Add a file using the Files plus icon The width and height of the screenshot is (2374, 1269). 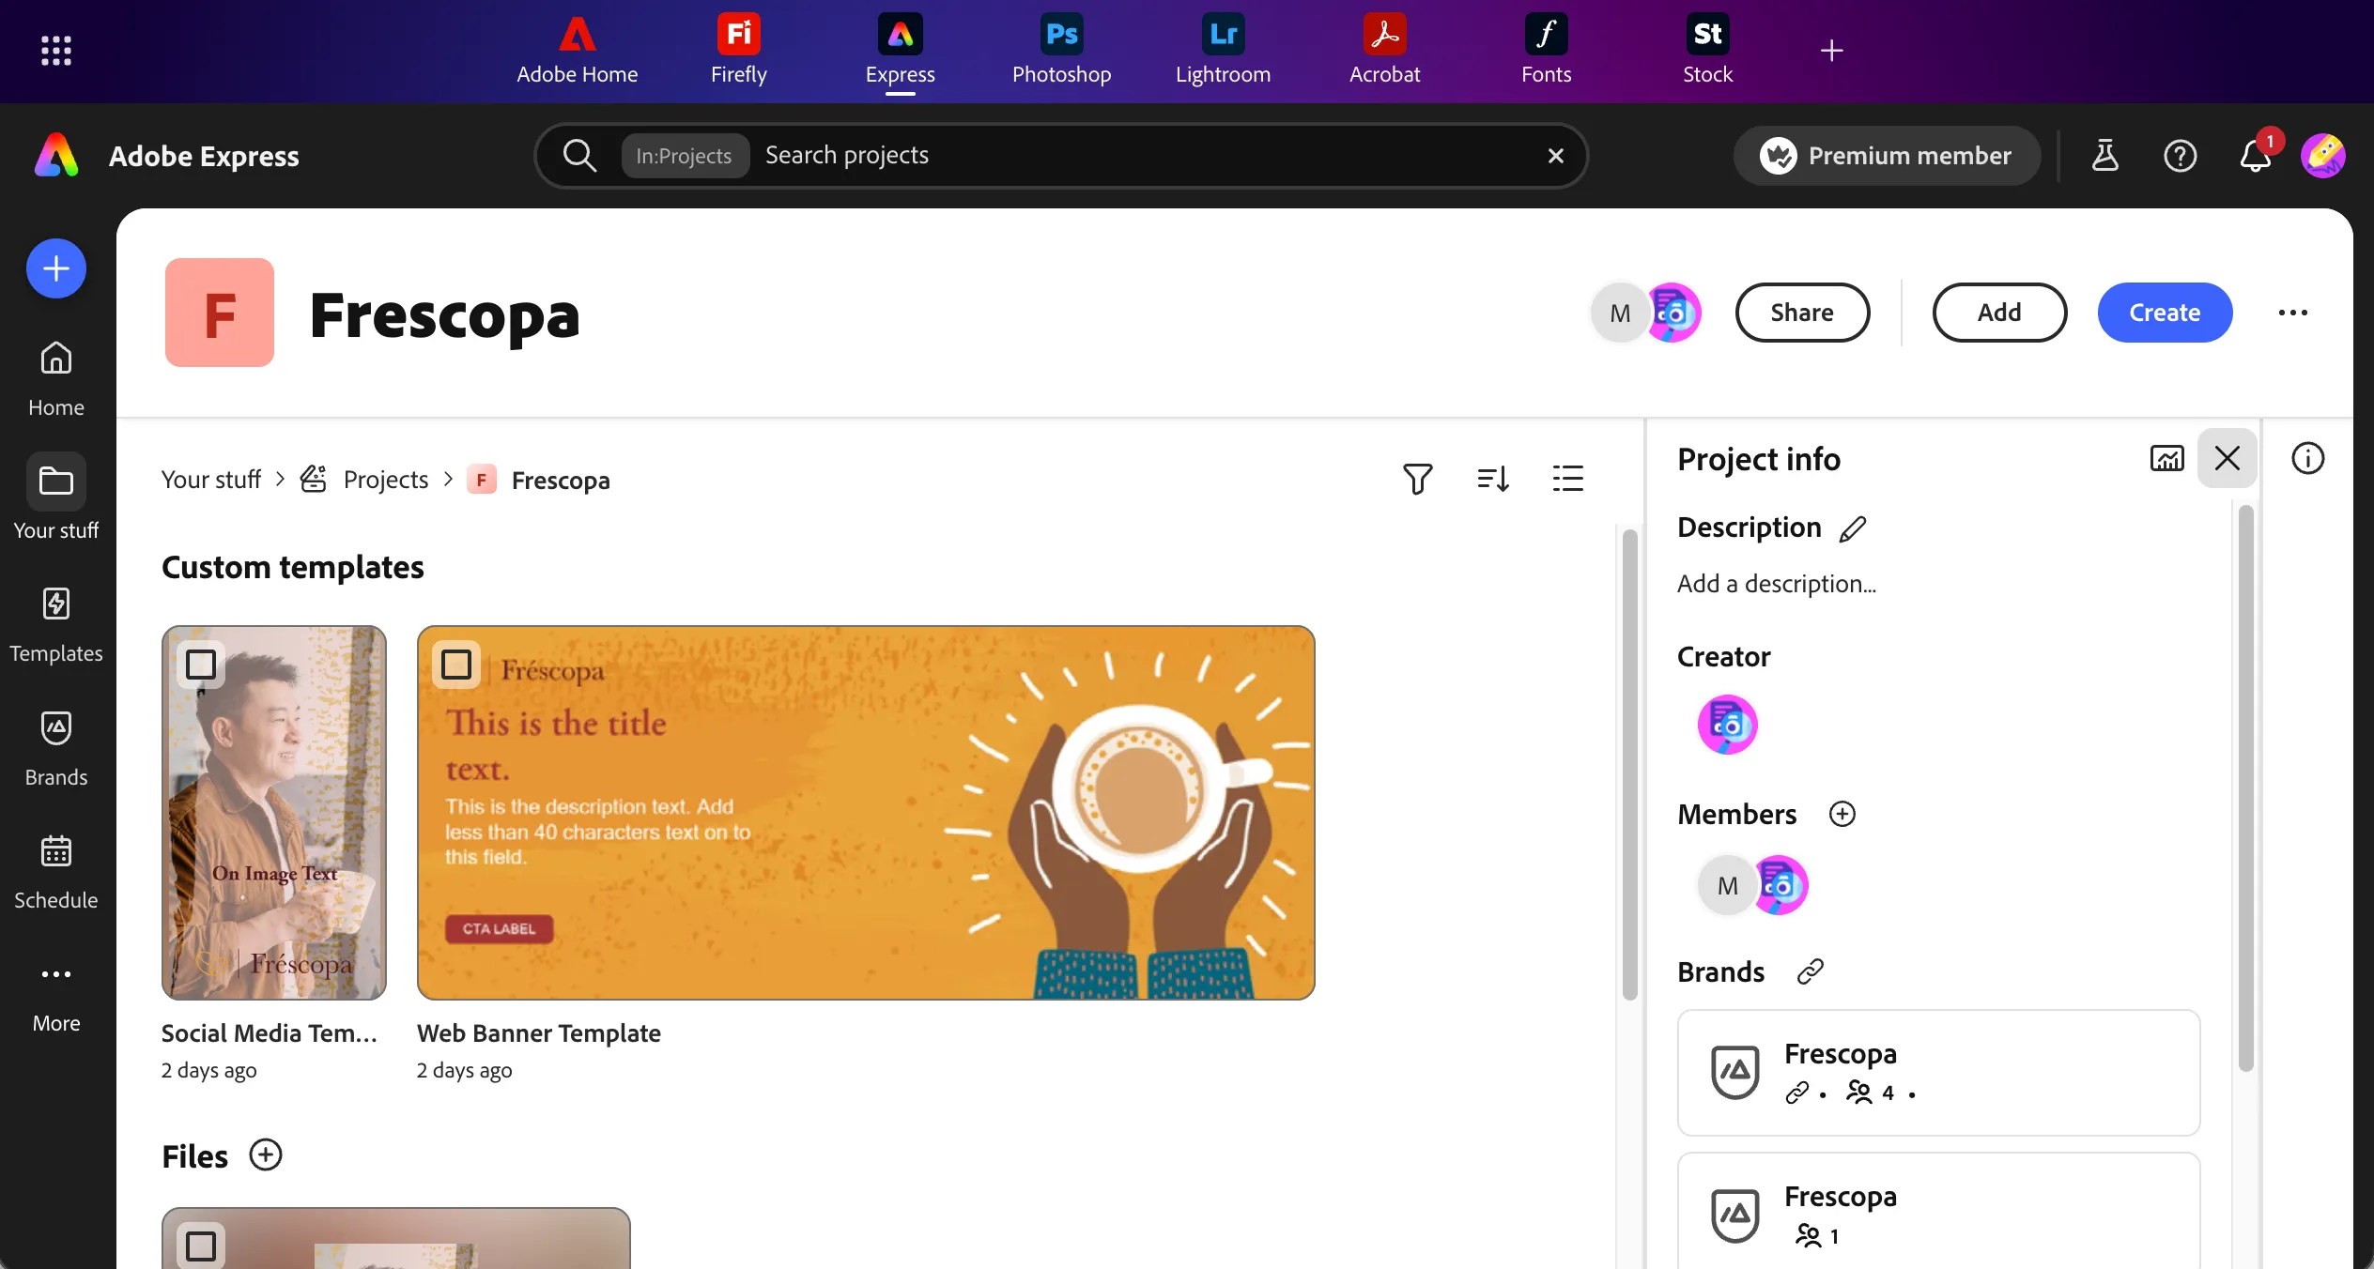266,1155
